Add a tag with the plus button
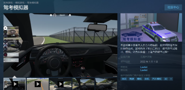This screenshot has width=185, height=90. 171,79
